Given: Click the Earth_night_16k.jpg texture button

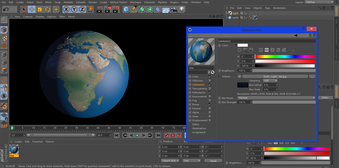Looking at the screenshot, I should 275,77.
